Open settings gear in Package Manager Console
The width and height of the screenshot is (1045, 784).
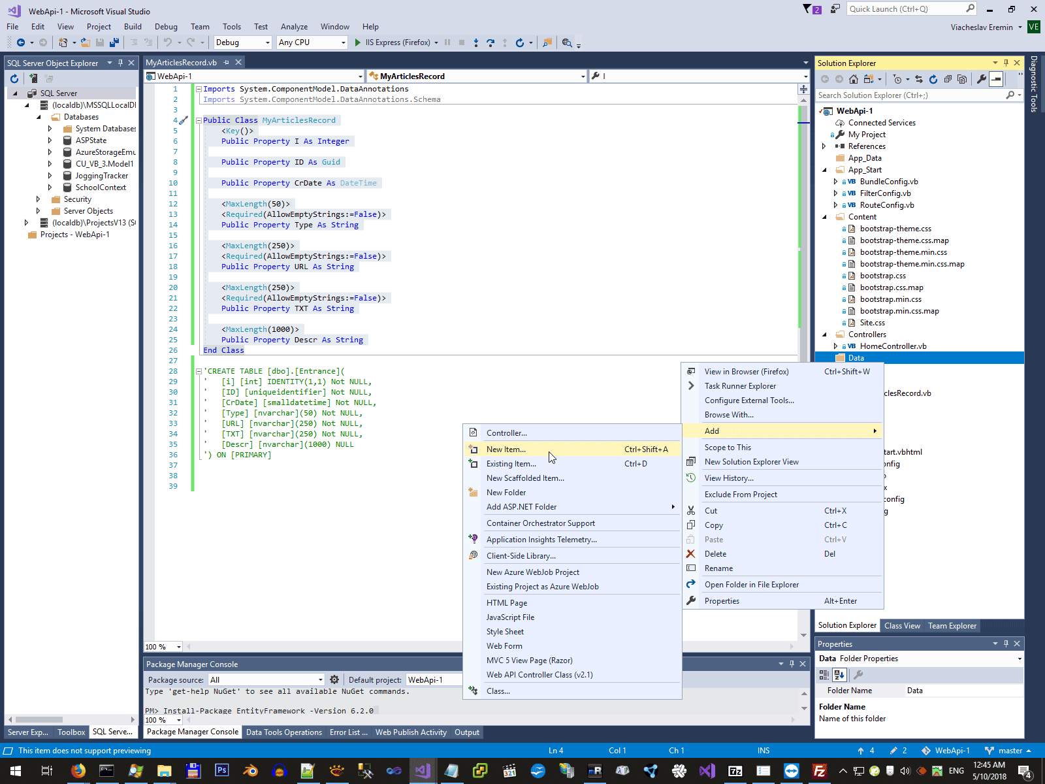point(334,679)
